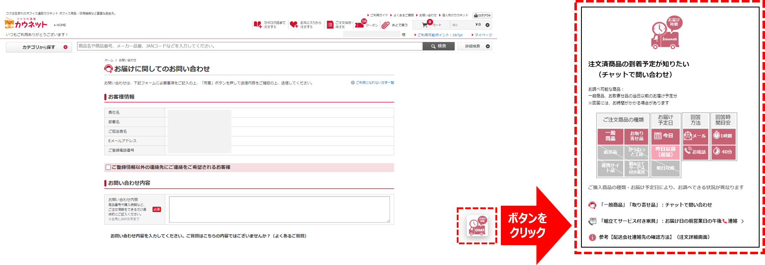Expand the カテゴリから探す category dropdown

pos(39,47)
